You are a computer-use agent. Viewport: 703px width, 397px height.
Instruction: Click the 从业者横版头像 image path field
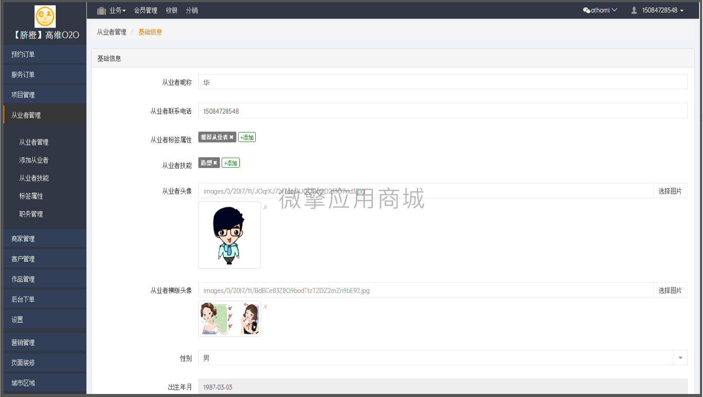coord(426,290)
